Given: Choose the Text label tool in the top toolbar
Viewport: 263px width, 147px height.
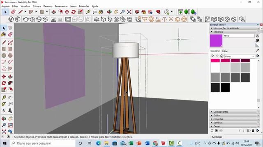Looking at the screenshot, I should [95, 12].
